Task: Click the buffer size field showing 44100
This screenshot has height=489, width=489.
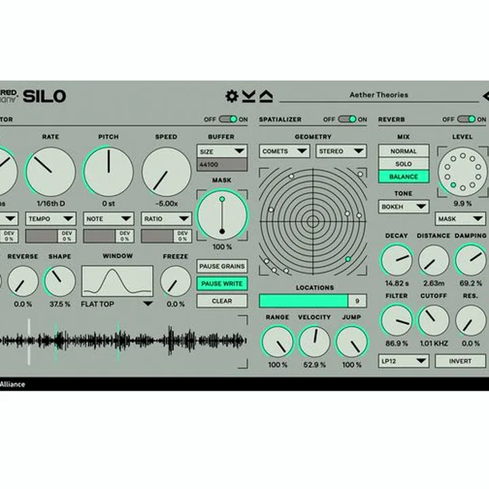Action: (x=222, y=164)
